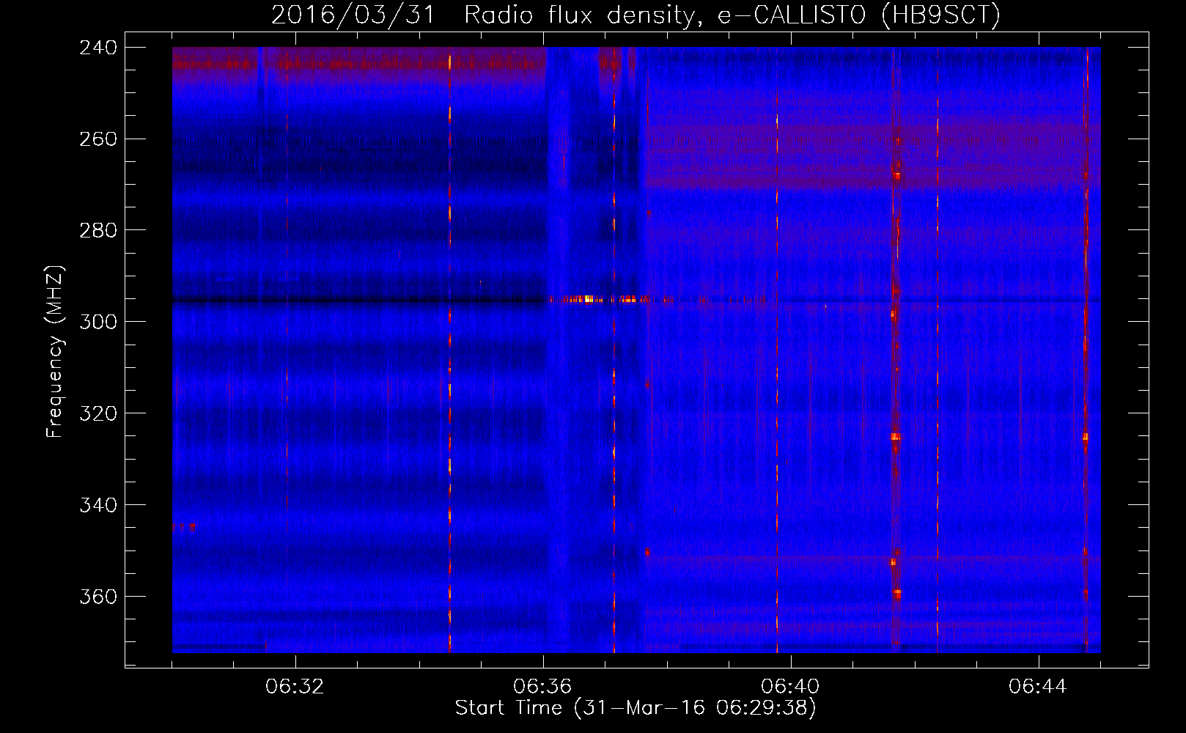
Task: Click the 300 frequency tick label
Action: coord(98,323)
